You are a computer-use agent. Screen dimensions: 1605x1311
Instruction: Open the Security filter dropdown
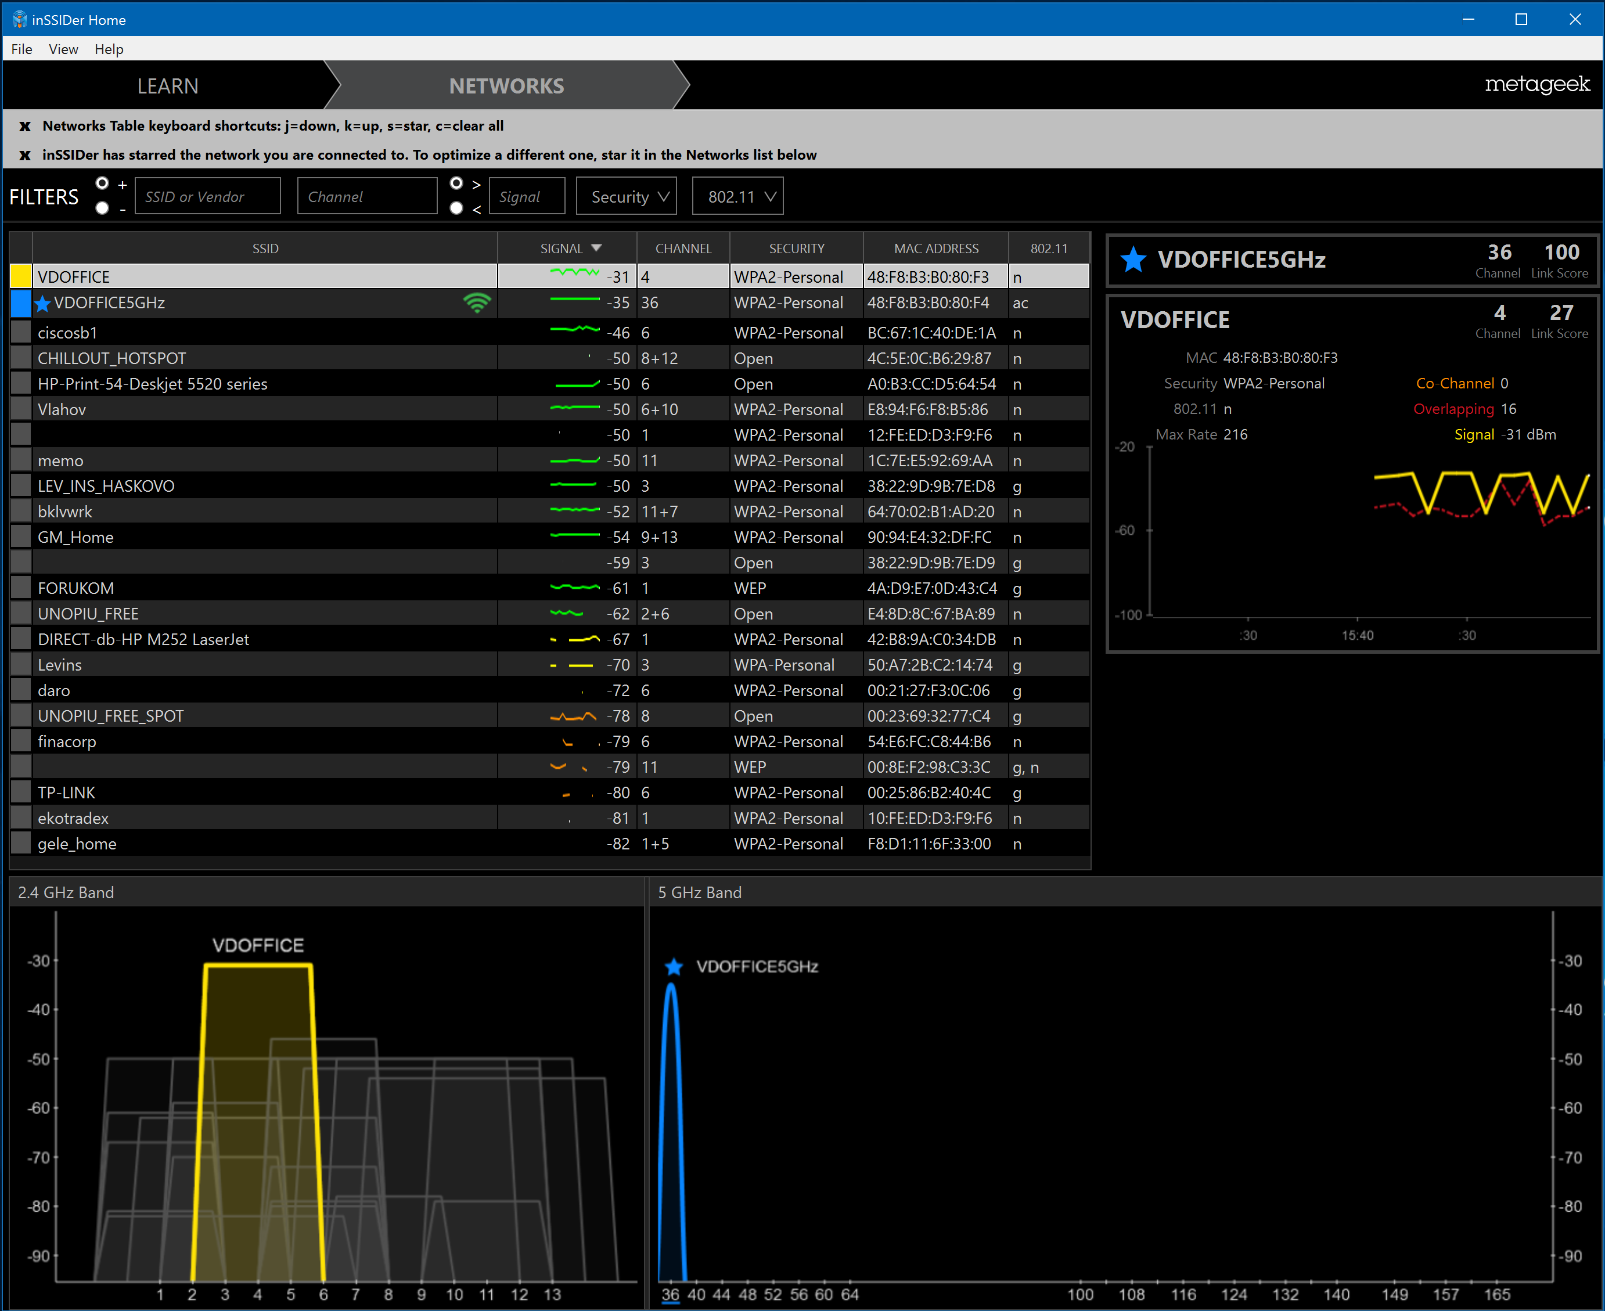(x=626, y=196)
